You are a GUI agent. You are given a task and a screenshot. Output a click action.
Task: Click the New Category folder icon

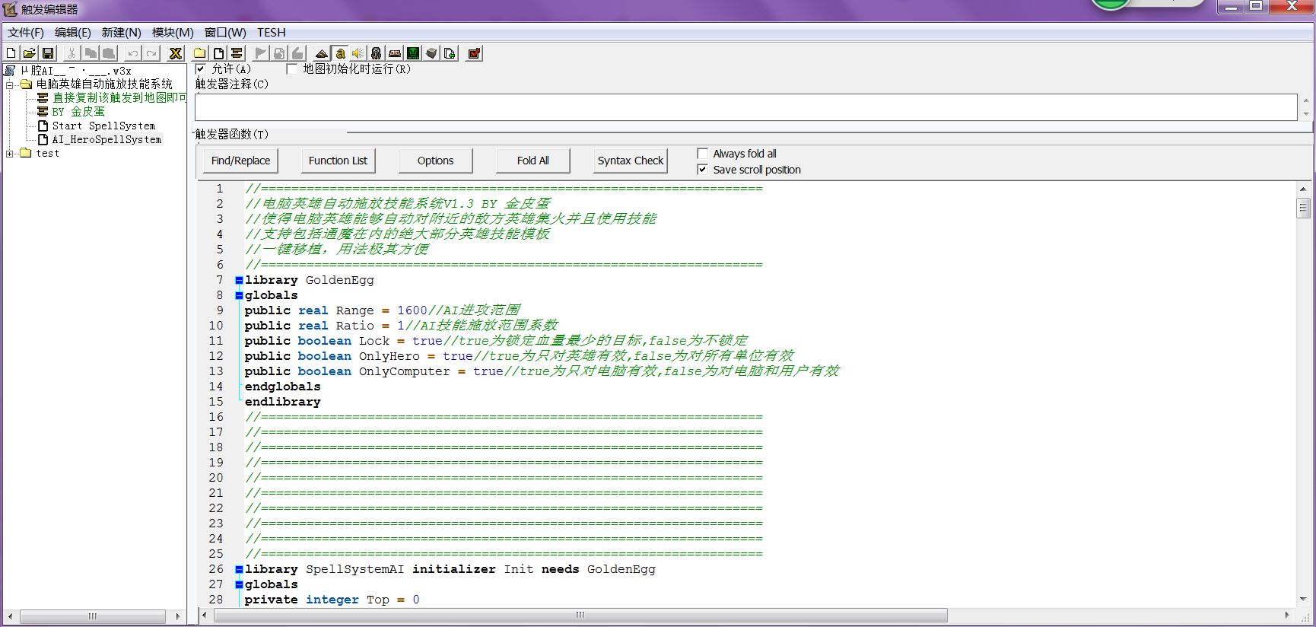pyautogui.click(x=200, y=53)
